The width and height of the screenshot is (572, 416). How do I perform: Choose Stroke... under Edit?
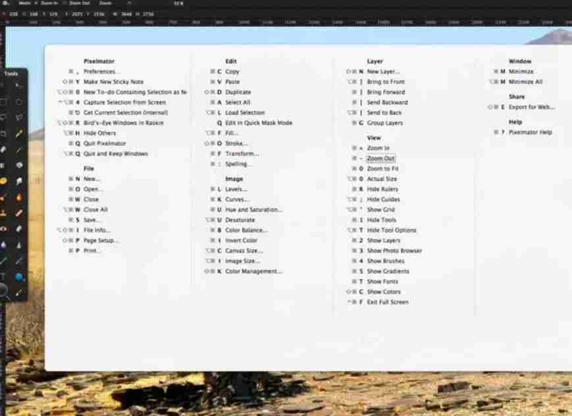tap(236, 143)
